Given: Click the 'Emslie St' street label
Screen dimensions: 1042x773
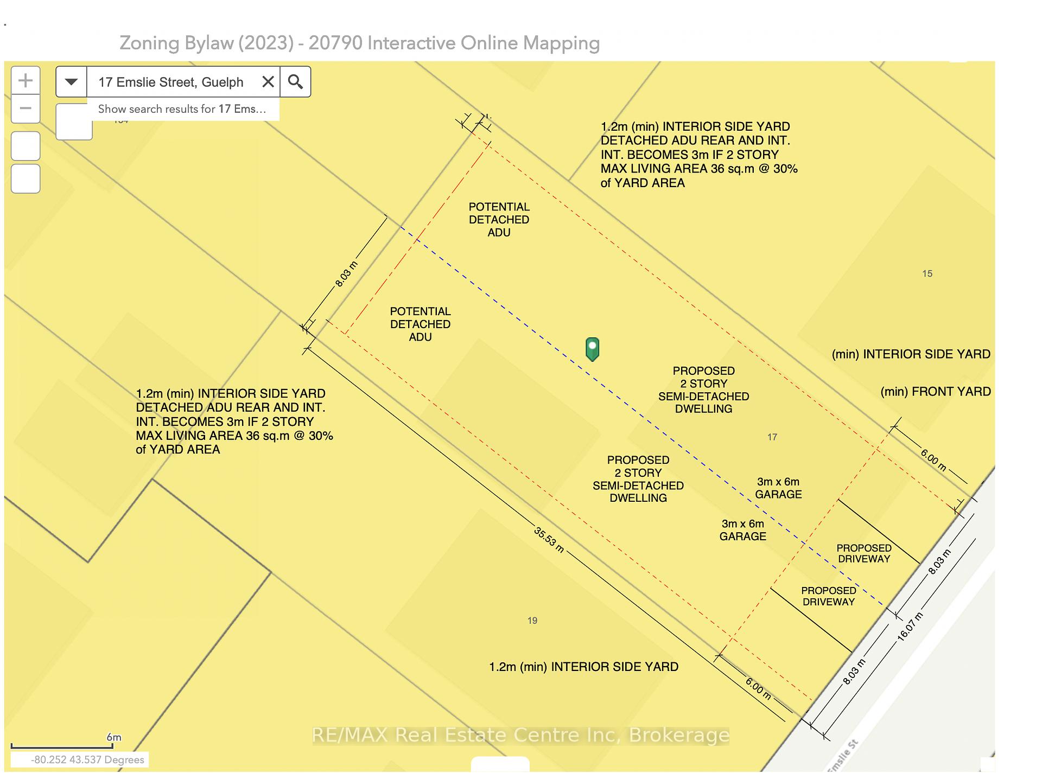Looking at the screenshot, I should point(843,755).
